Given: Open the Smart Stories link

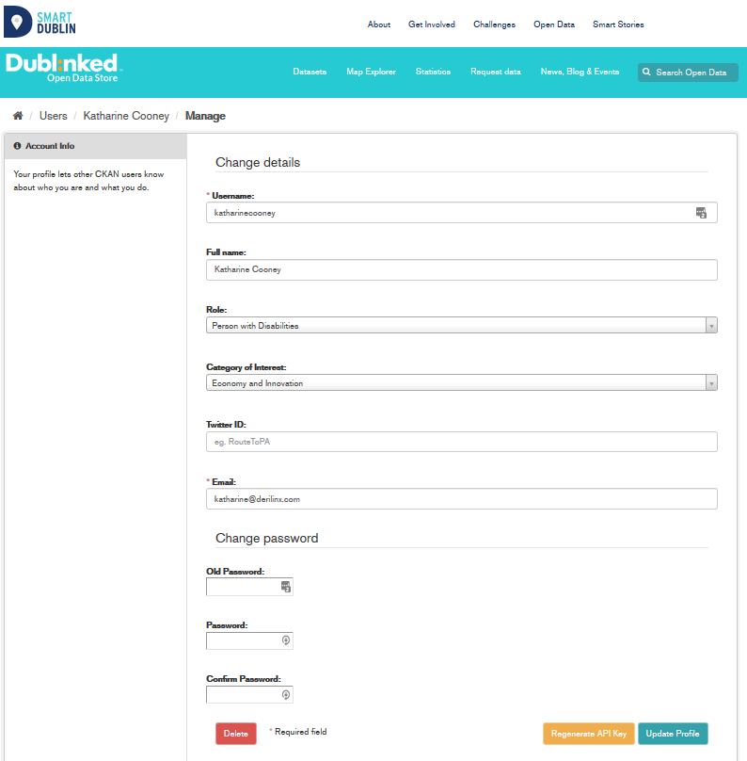Looking at the screenshot, I should pos(618,24).
